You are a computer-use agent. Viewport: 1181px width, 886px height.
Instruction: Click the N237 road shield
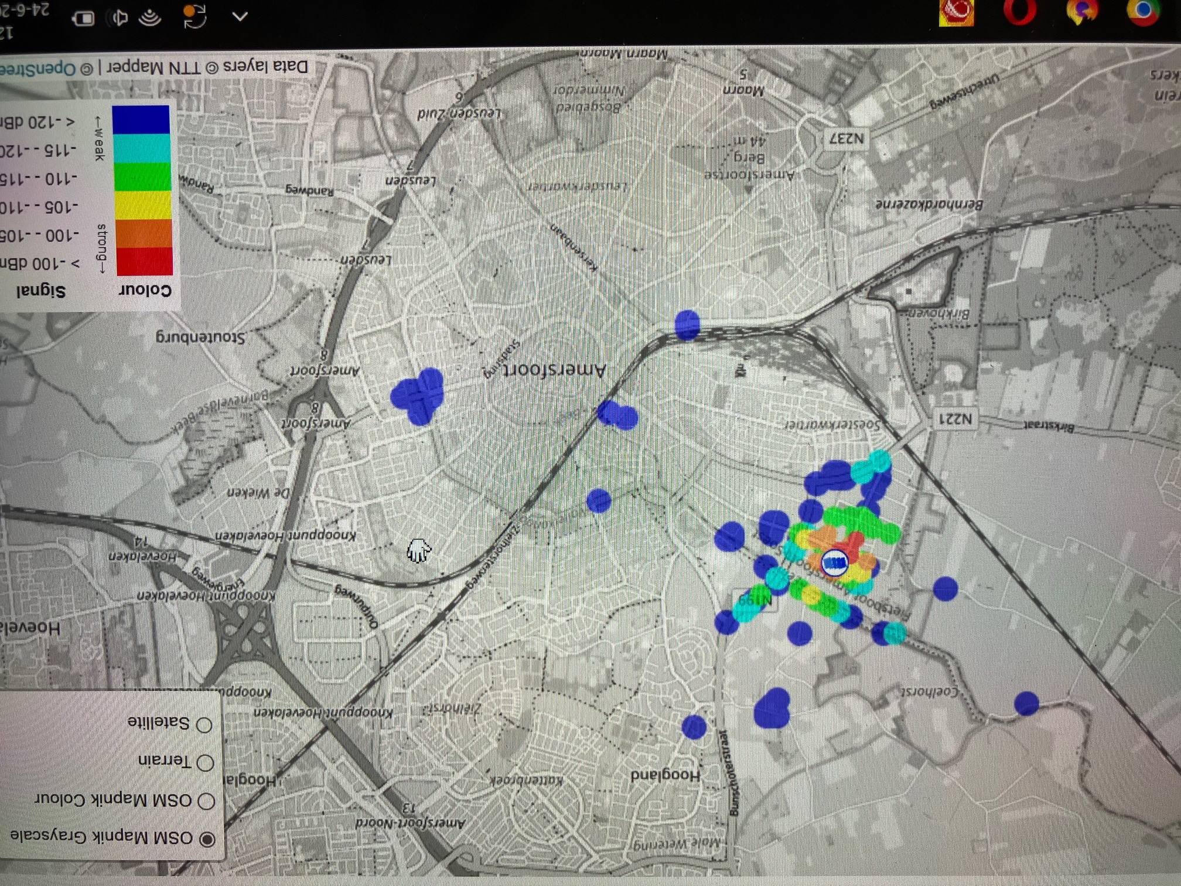click(x=847, y=139)
